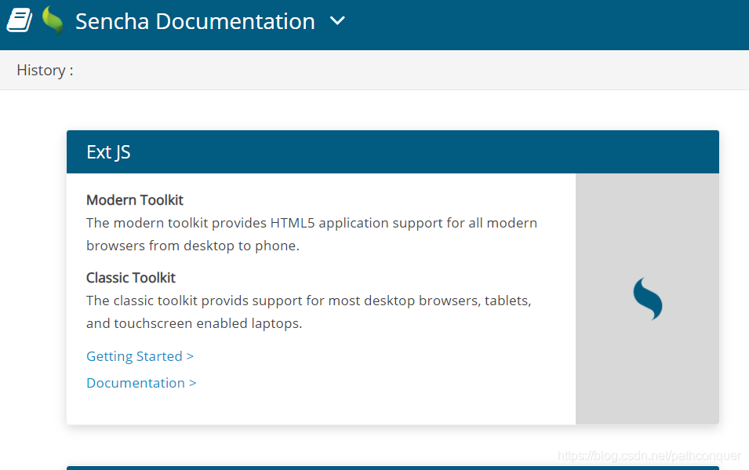Click the Modern Toolkit heading
Viewport: 749px width, 470px height.
[135, 200]
